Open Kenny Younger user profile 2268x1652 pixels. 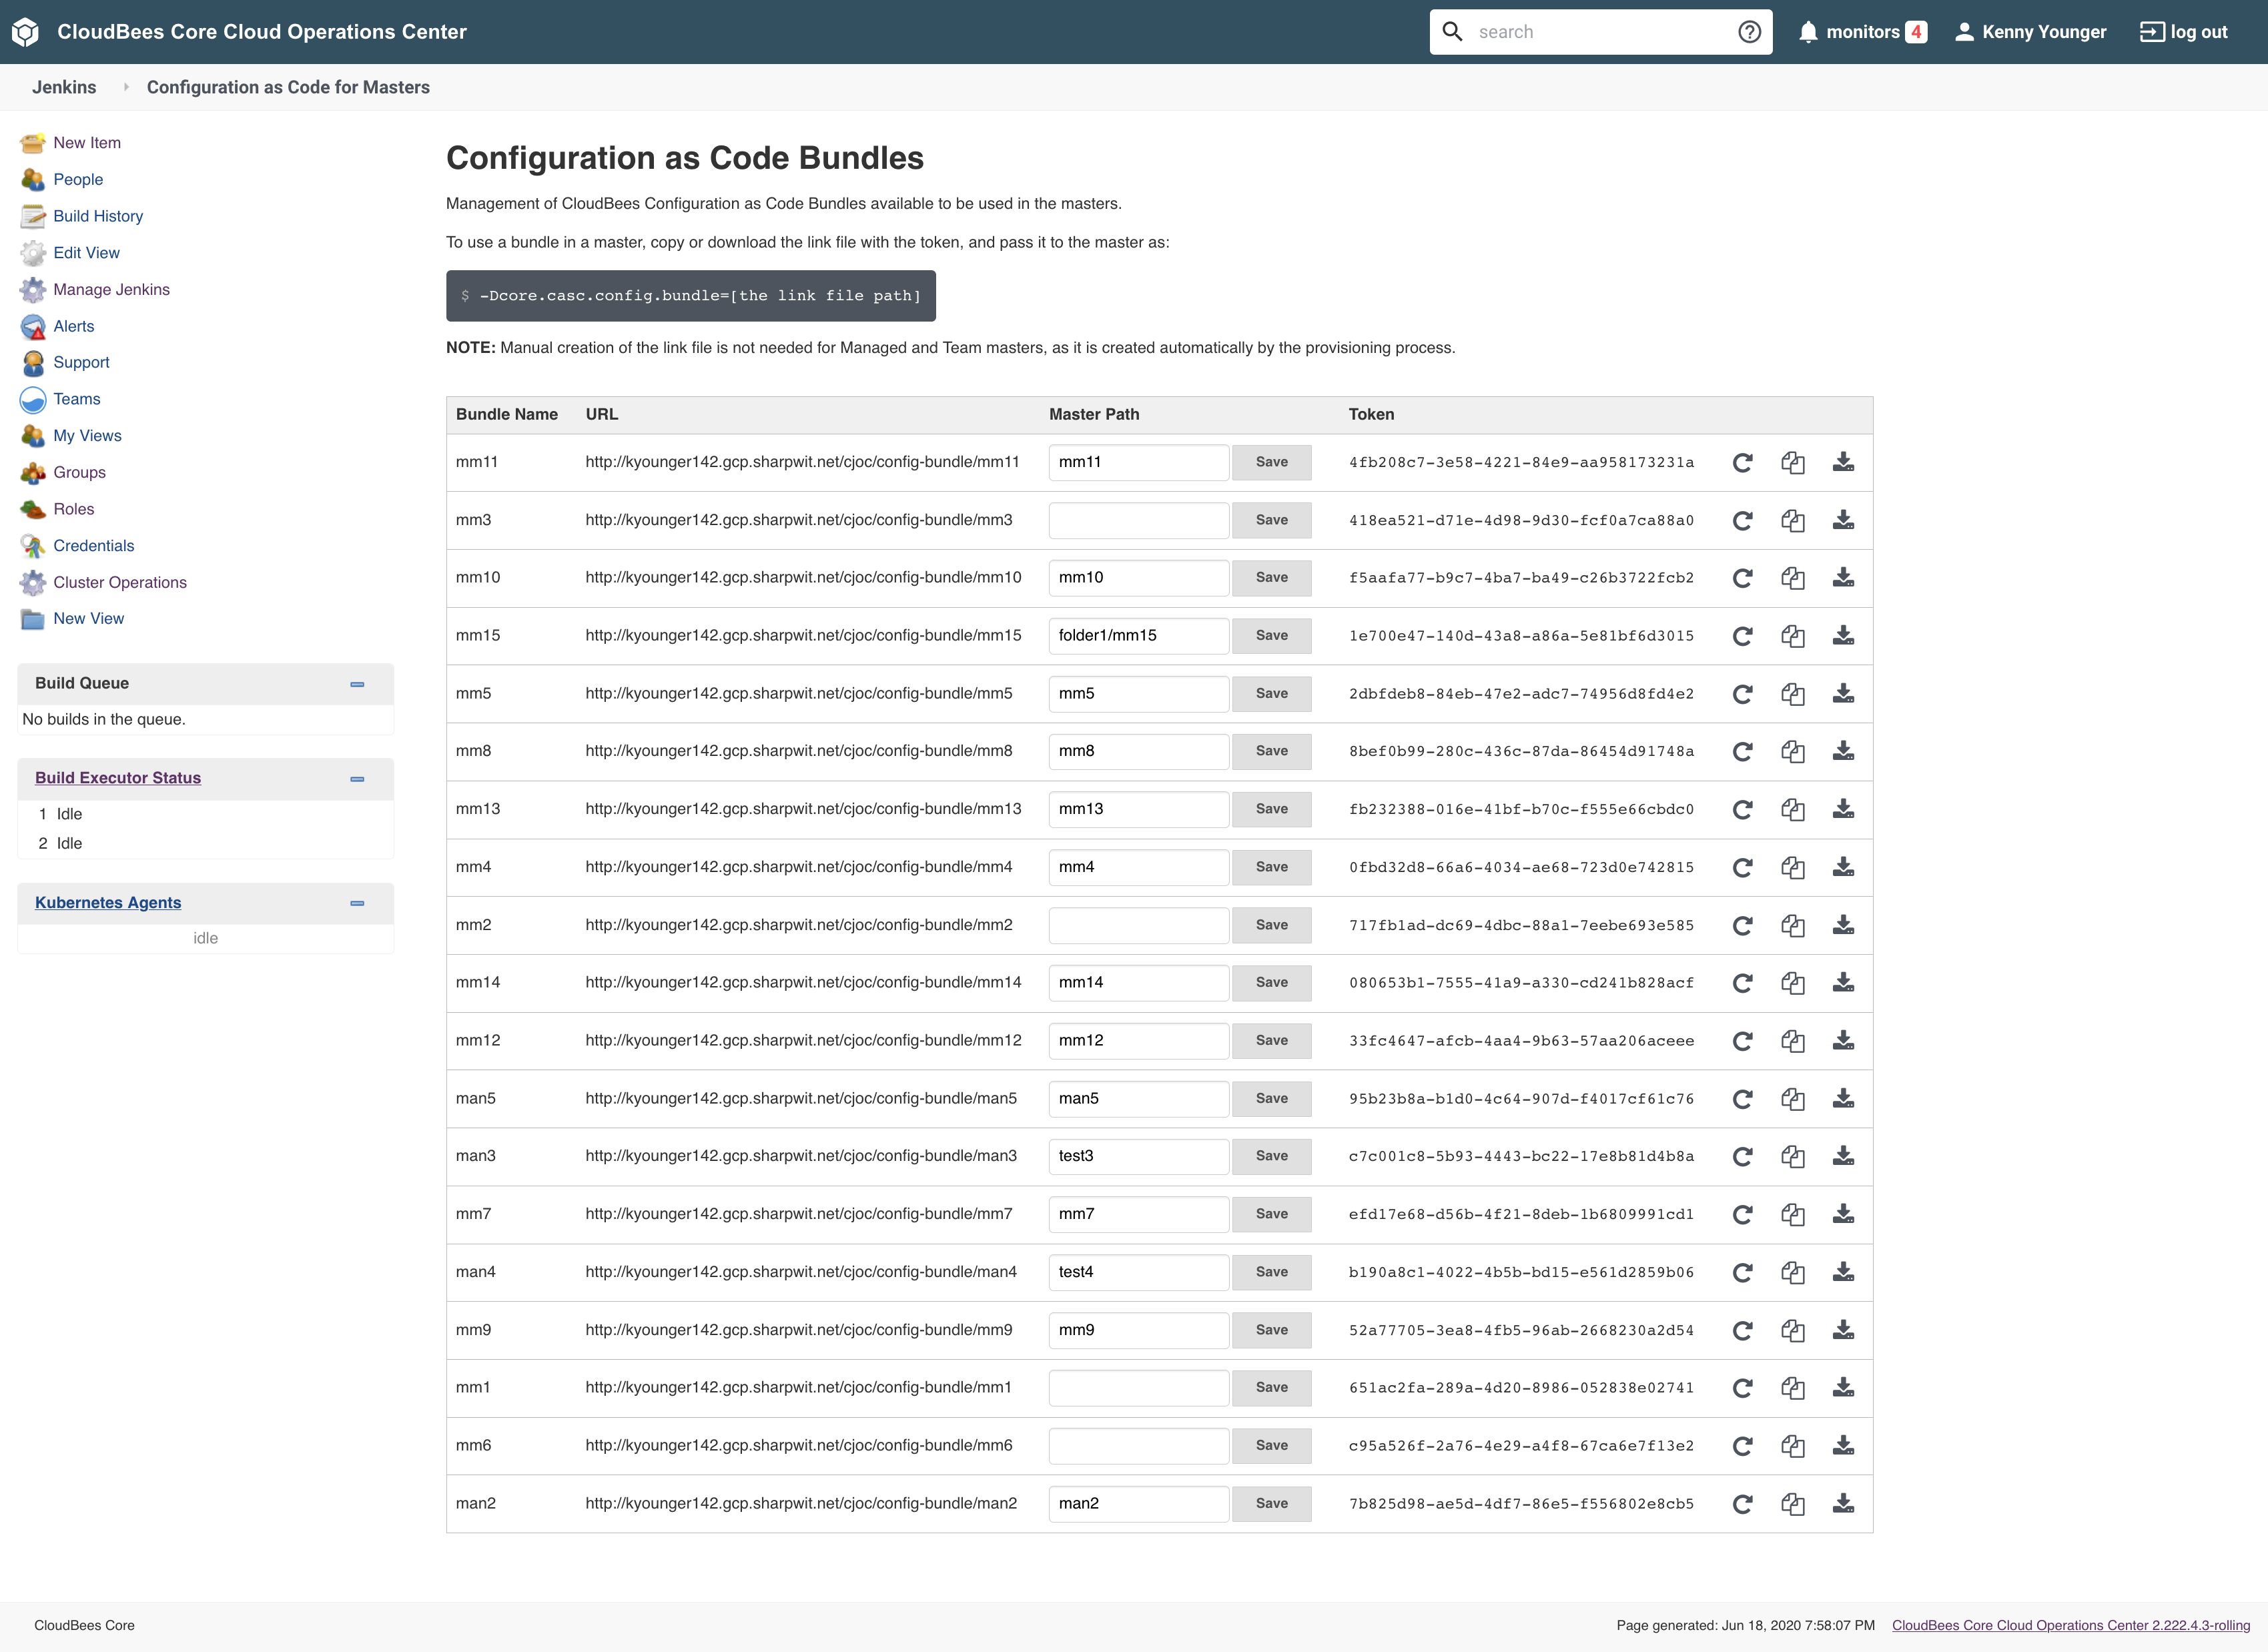2043,32
